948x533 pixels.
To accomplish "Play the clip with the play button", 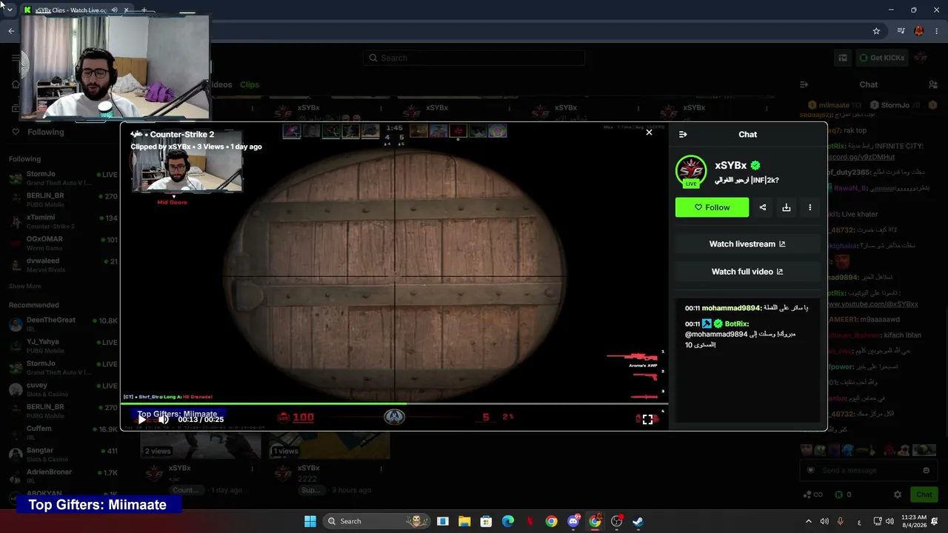I will [x=142, y=419].
